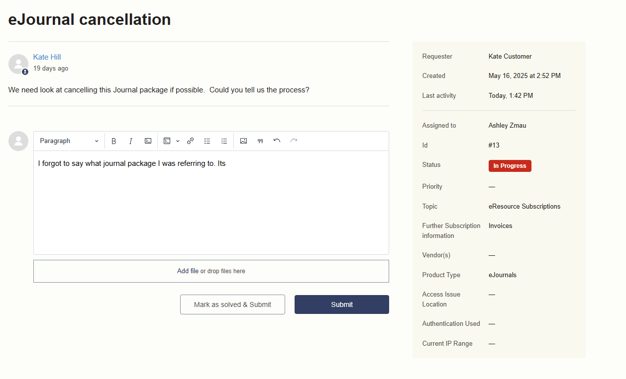The image size is (626, 379).
Task: Click product type value eJournals
Action: [503, 275]
